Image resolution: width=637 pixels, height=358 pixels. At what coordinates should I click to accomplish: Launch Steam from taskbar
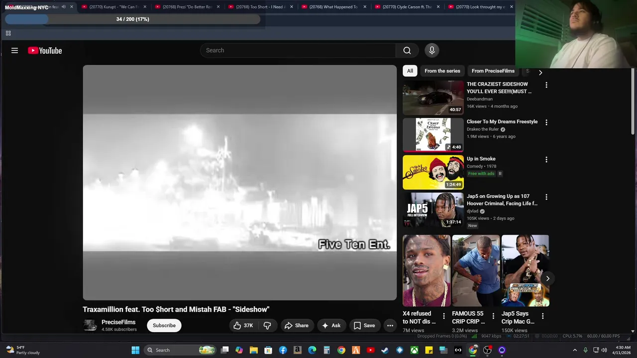385,350
